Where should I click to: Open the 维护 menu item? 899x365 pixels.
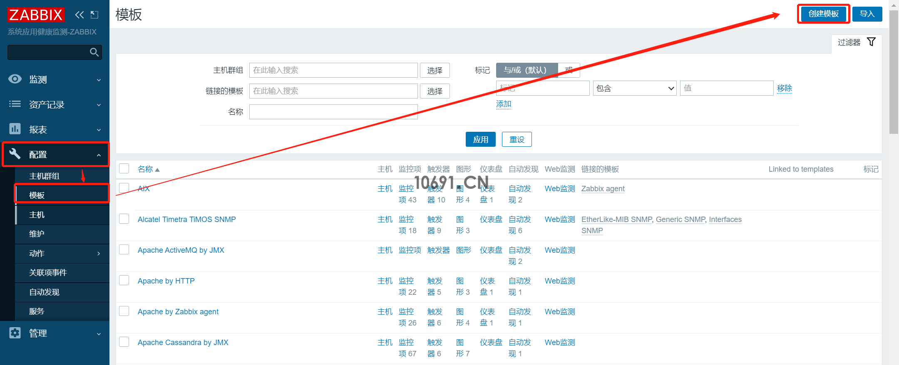[x=62, y=234]
